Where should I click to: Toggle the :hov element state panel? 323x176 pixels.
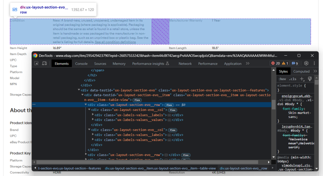click(282, 79)
